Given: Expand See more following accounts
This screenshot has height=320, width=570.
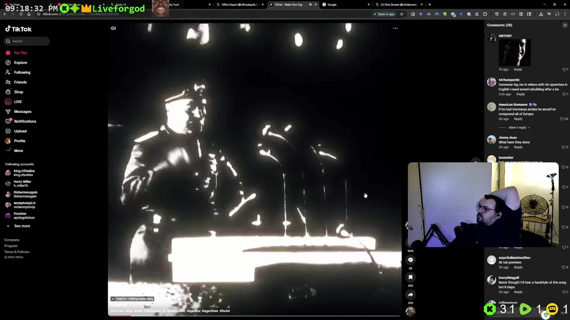Looking at the screenshot, I should click(22, 226).
